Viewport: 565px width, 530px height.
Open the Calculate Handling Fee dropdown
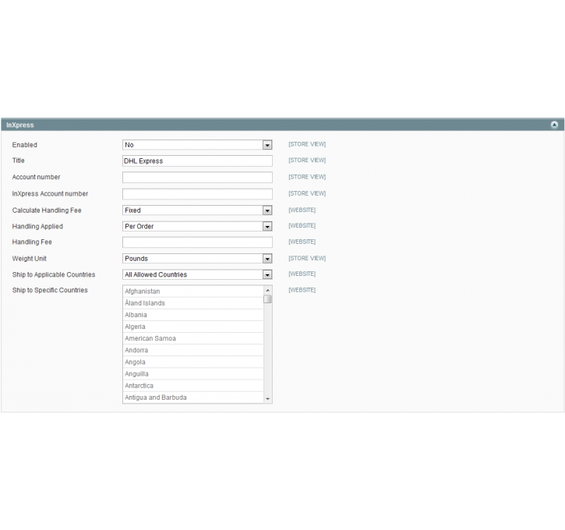point(197,210)
